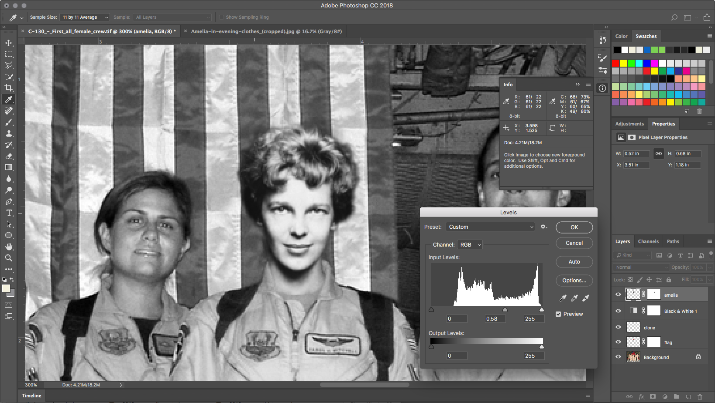Image resolution: width=715 pixels, height=403 pixels.
Task: Hide the amelia layer
Action: tap(618, 295)
